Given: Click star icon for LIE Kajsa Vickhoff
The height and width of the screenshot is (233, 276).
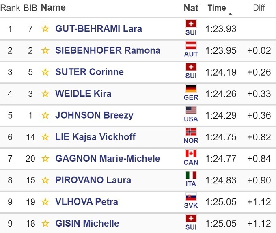Looking at the screenshot, I should pos(45,137).
